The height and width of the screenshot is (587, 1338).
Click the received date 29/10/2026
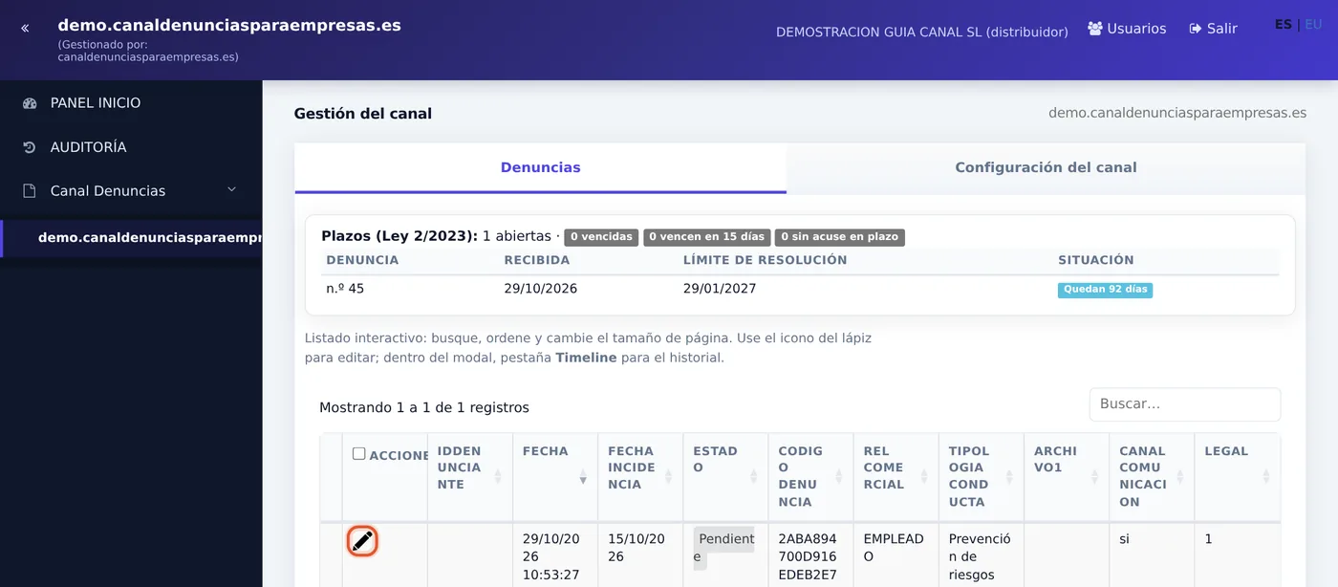[541, 289]
